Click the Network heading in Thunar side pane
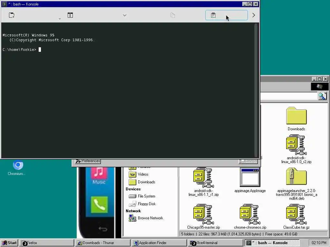330x247 pixels. click(133, 211)
